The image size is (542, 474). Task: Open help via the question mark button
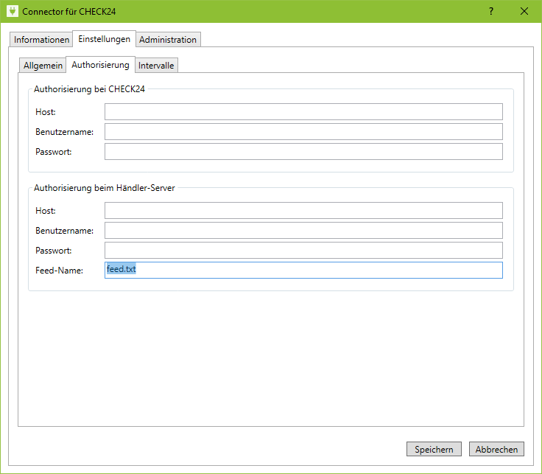pyautogui.click(x=491, y=11)
